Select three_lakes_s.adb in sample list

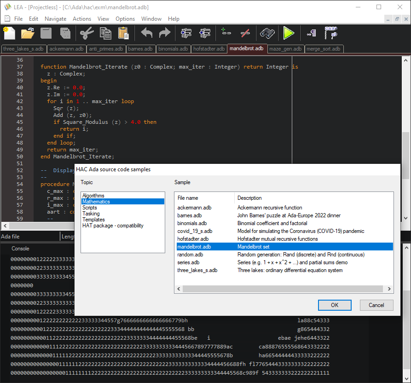[284, 271]
